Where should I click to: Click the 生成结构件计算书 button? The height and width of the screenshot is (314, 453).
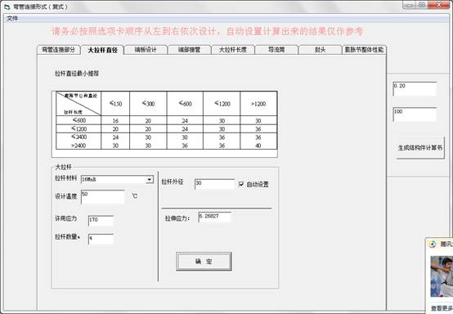pyautogui.click(x=420, y=148)
